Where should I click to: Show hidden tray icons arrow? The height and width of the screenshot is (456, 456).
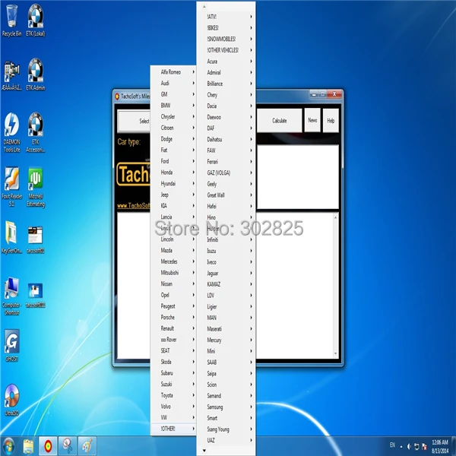[x=401, y=447]
